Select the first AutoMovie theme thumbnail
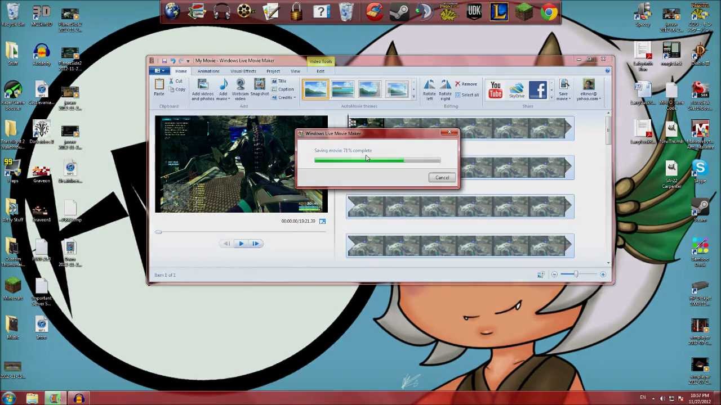The image size is (721, 405). pyautogui.click(x=315, y=89)
